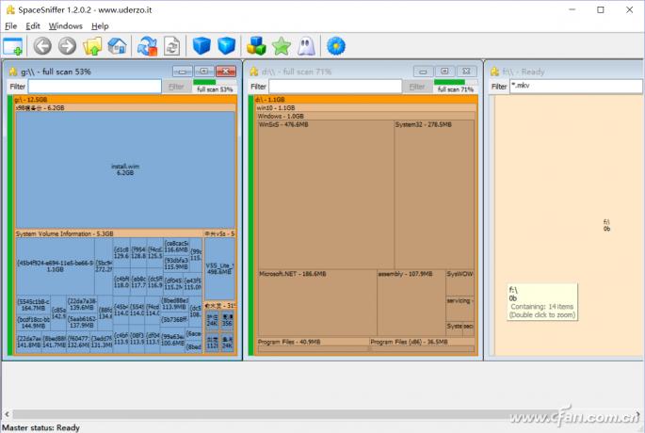Go back with the left arrow icon
Image resolution: width=645 pixels, height=433 pixels.
coord(42,46)
